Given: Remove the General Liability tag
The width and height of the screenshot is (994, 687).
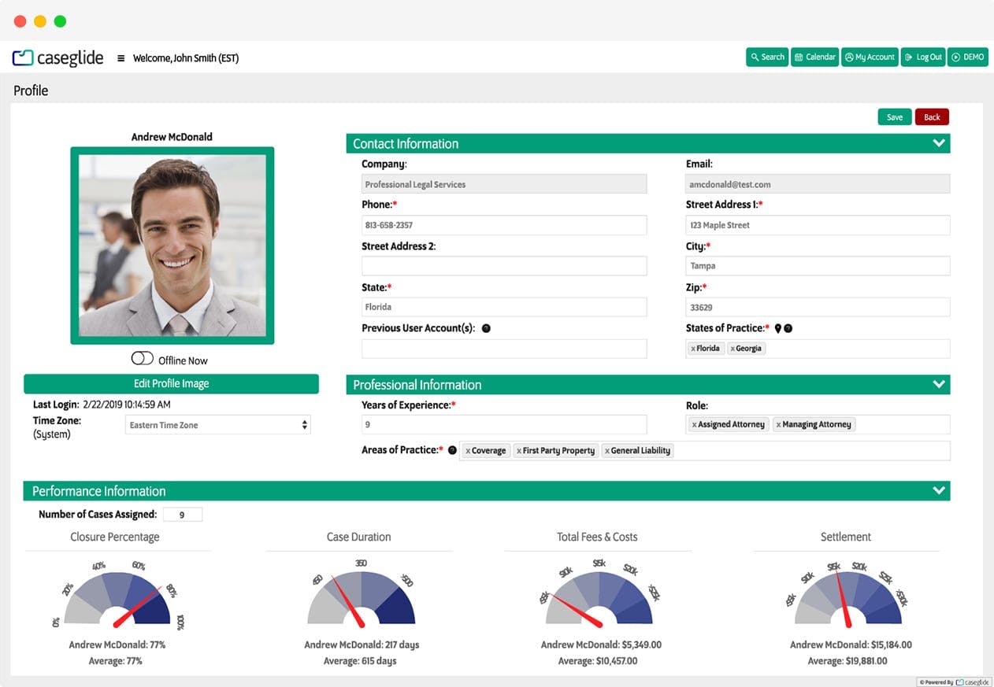Looking at the screenshot, I should click(x=606, y=451).
